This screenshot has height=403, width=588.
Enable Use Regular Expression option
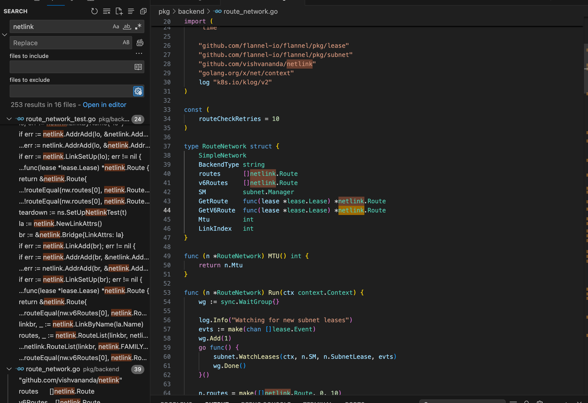138,26
